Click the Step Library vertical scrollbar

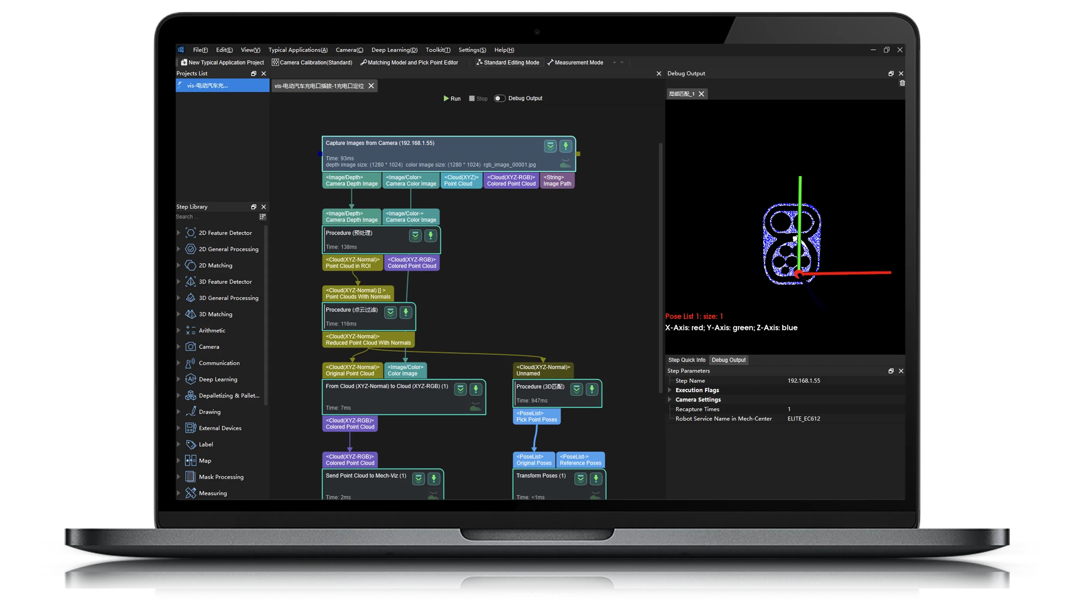265,315
